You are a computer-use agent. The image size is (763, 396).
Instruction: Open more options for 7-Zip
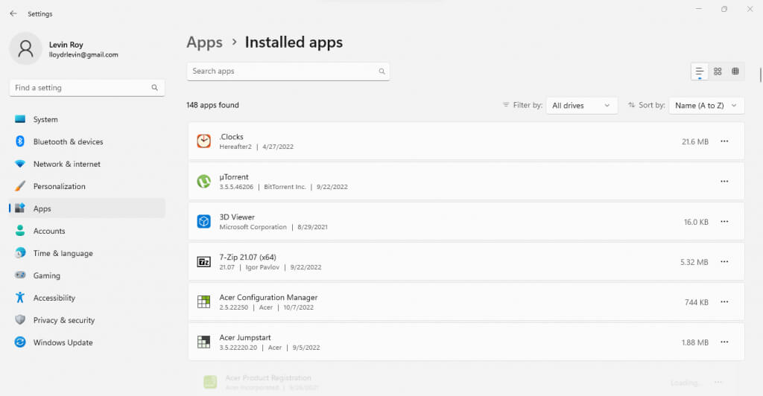click(x=724, y=262)
